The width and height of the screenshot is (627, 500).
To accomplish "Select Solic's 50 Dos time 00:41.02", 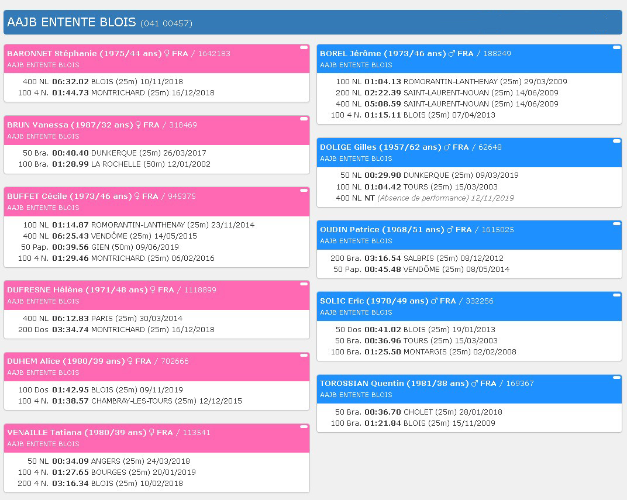I will pyautogui.click(x=383, y=330).
